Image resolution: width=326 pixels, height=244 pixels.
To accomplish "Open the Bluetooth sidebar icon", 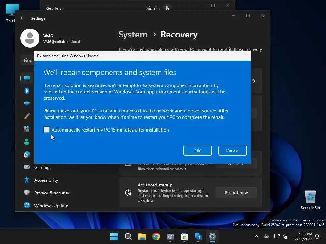I will pos(27,91).
